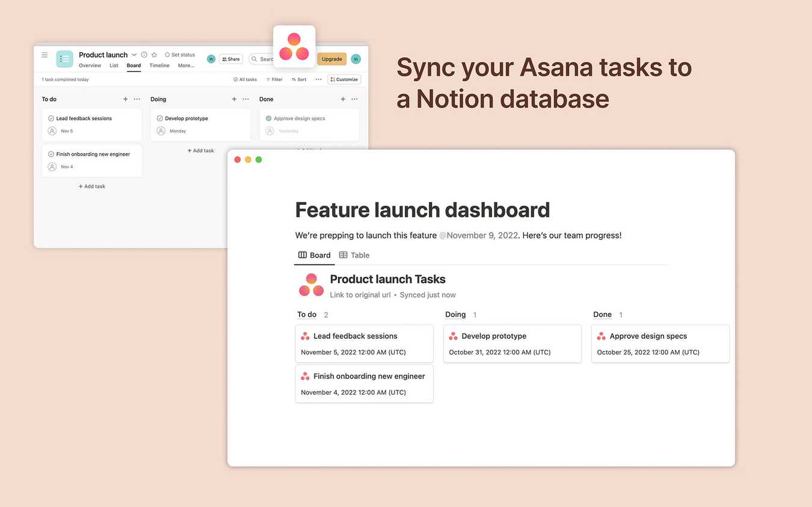Click Add task under To do column

[92, 186]
